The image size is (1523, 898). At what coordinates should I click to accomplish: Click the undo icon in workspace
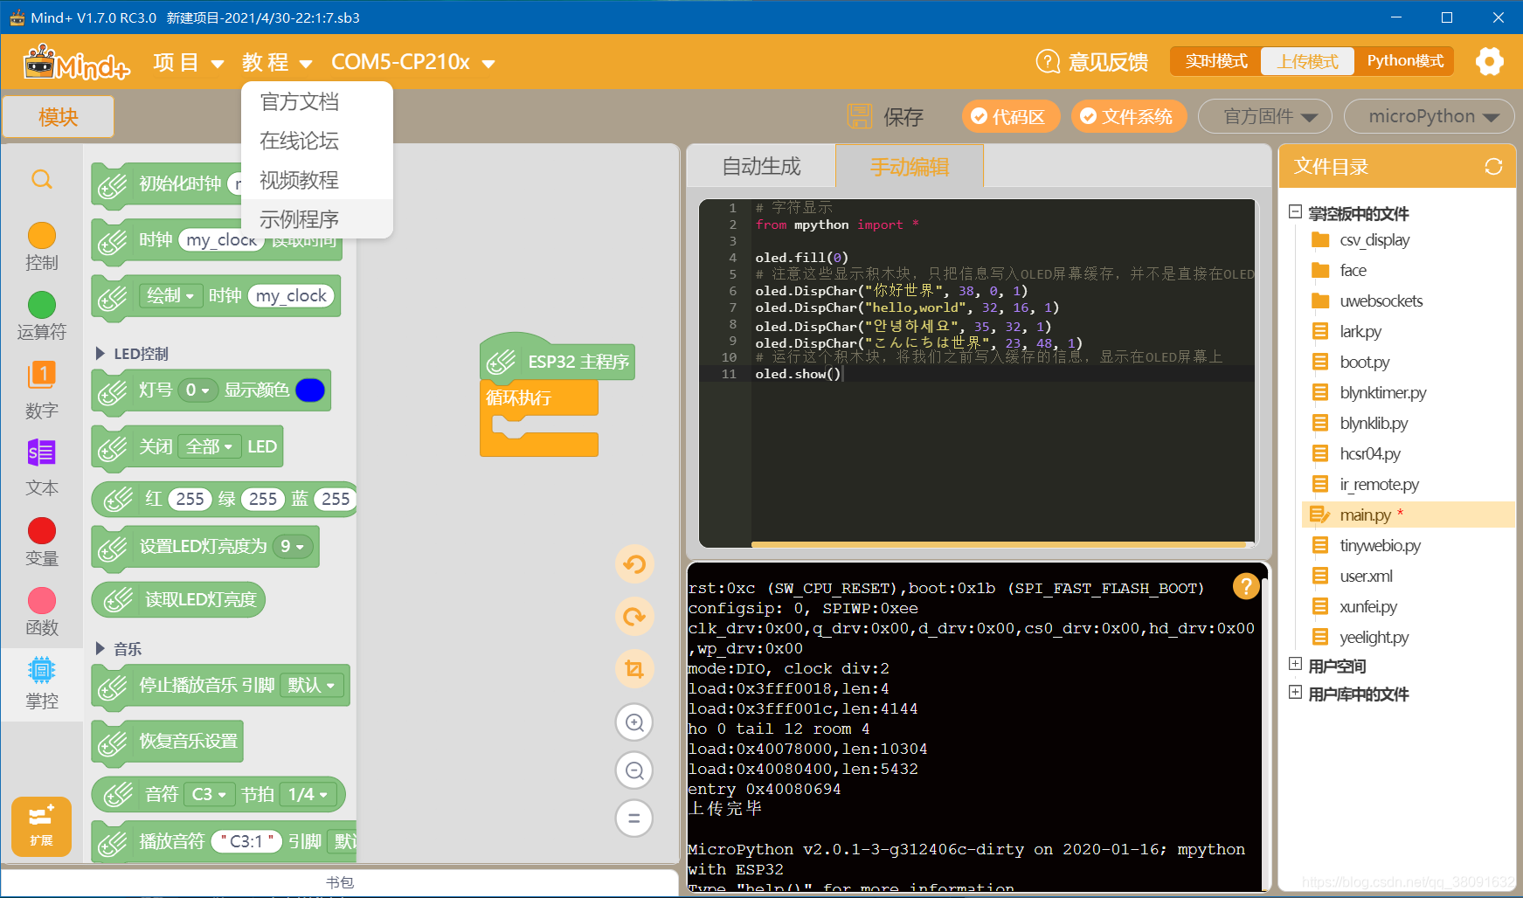[x=634, y=564]
